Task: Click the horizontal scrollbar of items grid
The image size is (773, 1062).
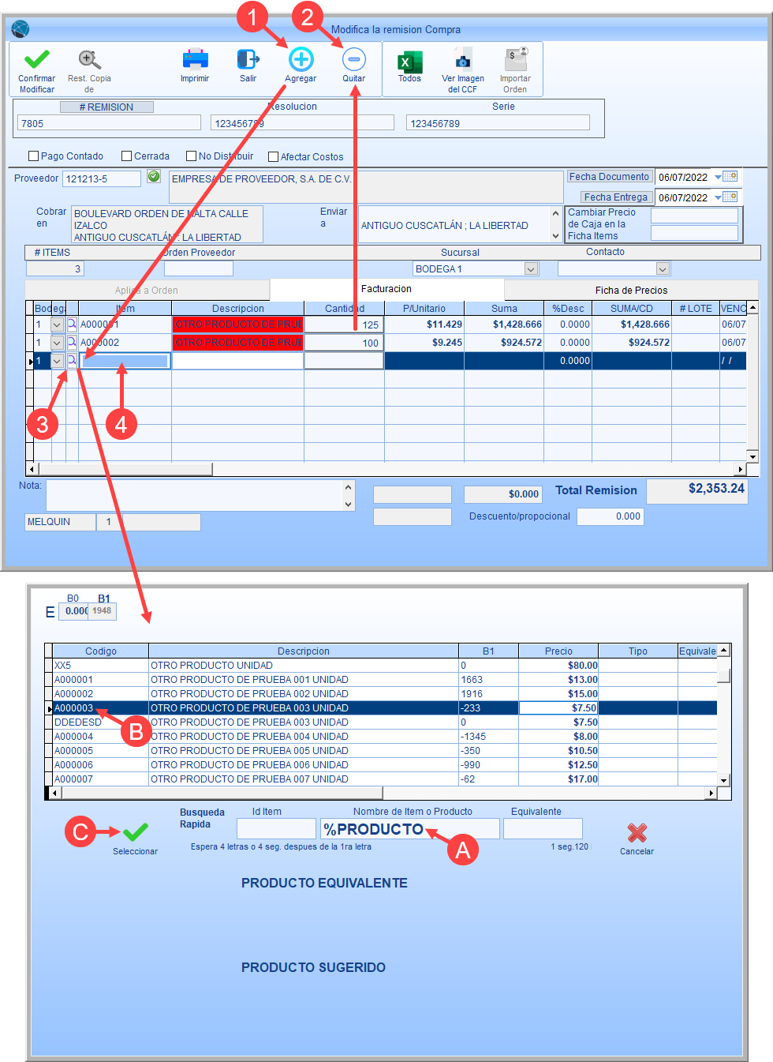Action: [386, 469]
